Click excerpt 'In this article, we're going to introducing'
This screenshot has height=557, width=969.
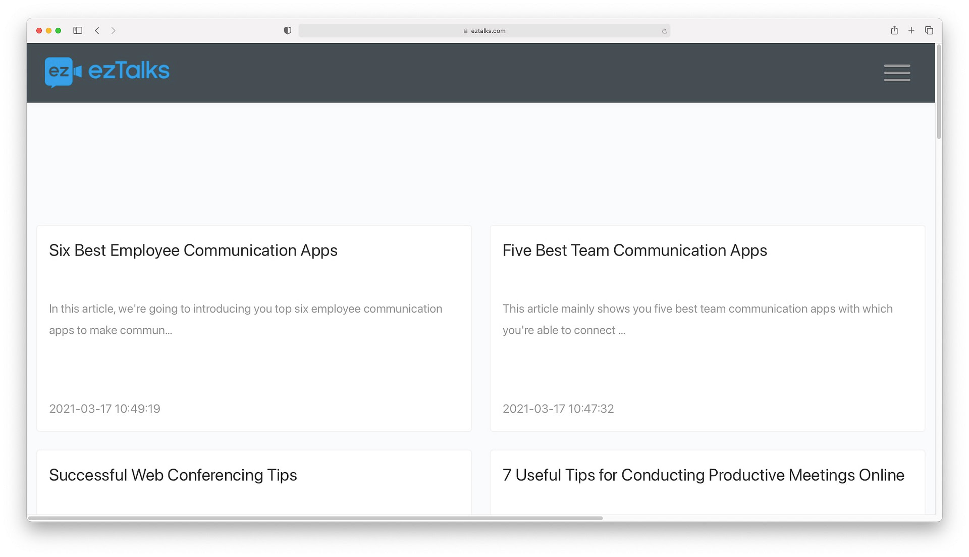pos(246,319)
